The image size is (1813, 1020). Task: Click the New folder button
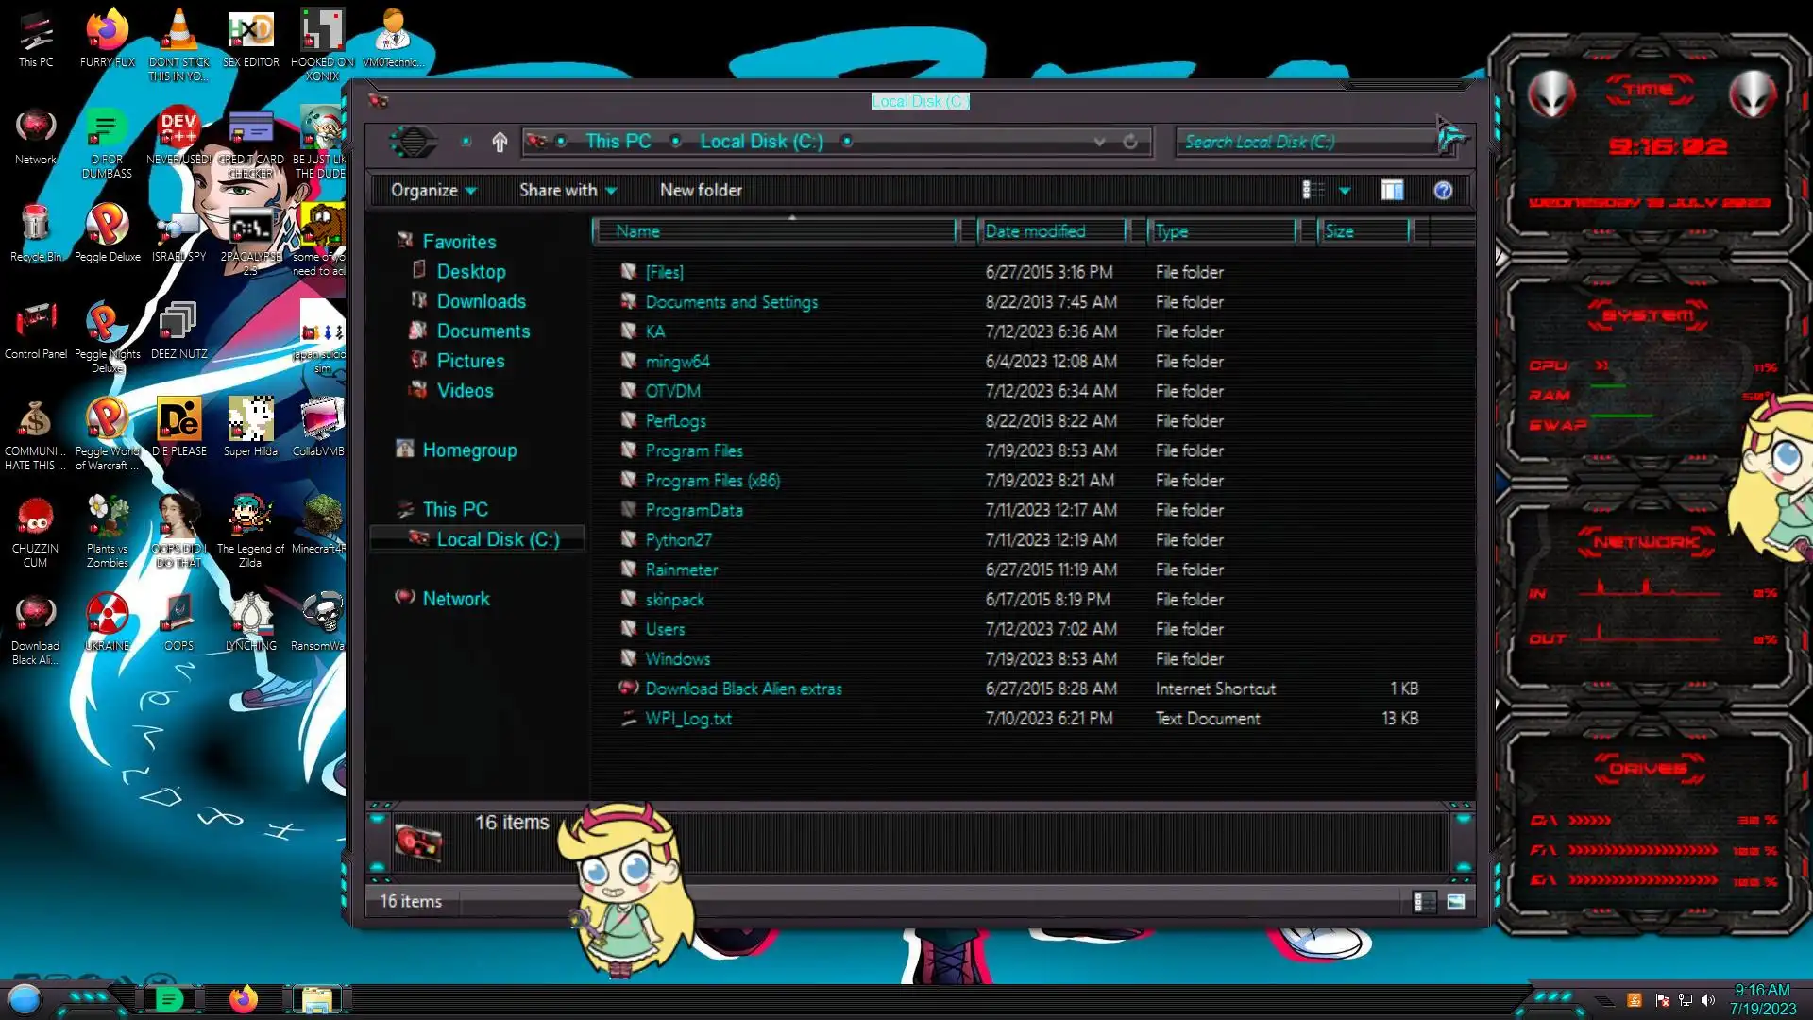(701, 191)
